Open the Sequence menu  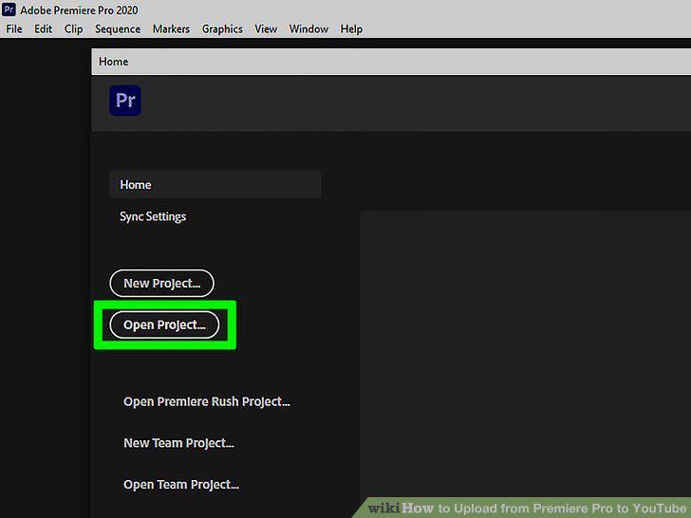(x=118, y=29)
